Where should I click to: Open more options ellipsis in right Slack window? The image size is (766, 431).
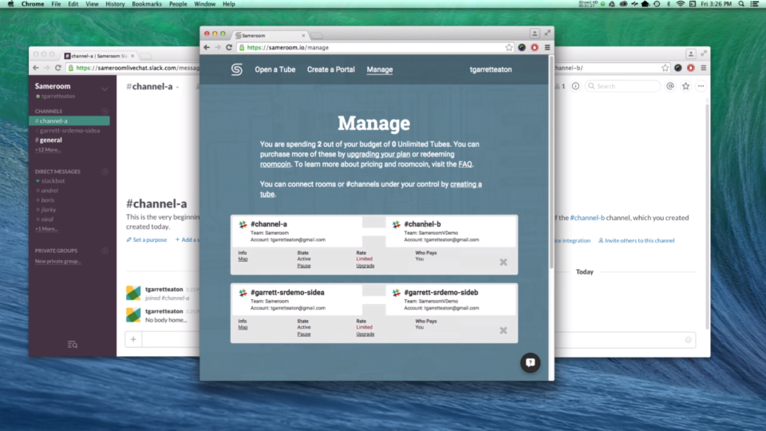click(x=701, y=86)
